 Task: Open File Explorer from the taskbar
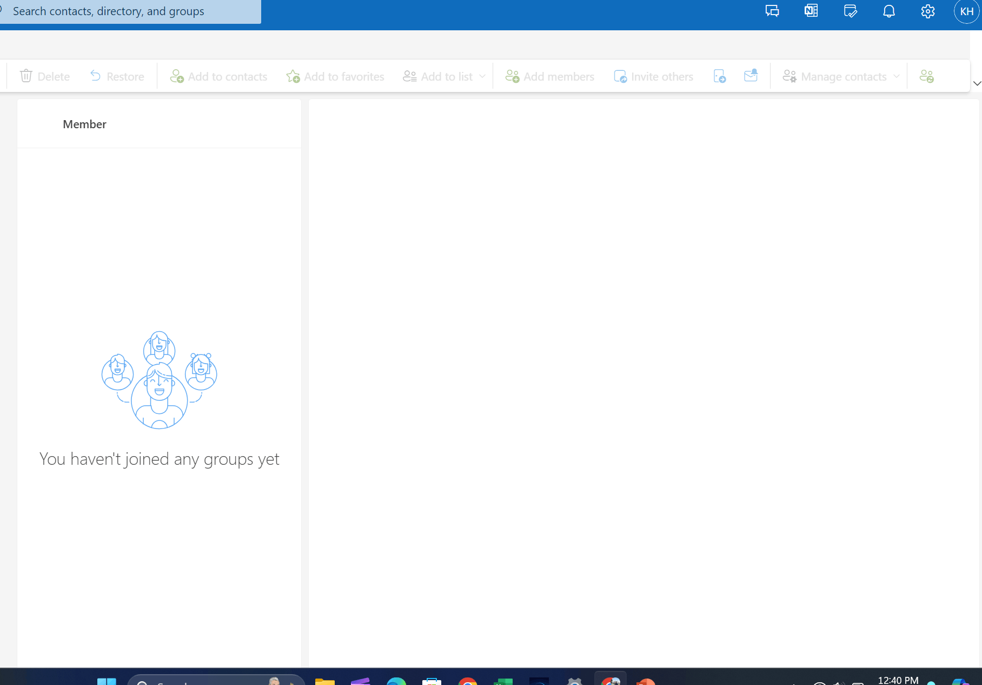point(325,681)
